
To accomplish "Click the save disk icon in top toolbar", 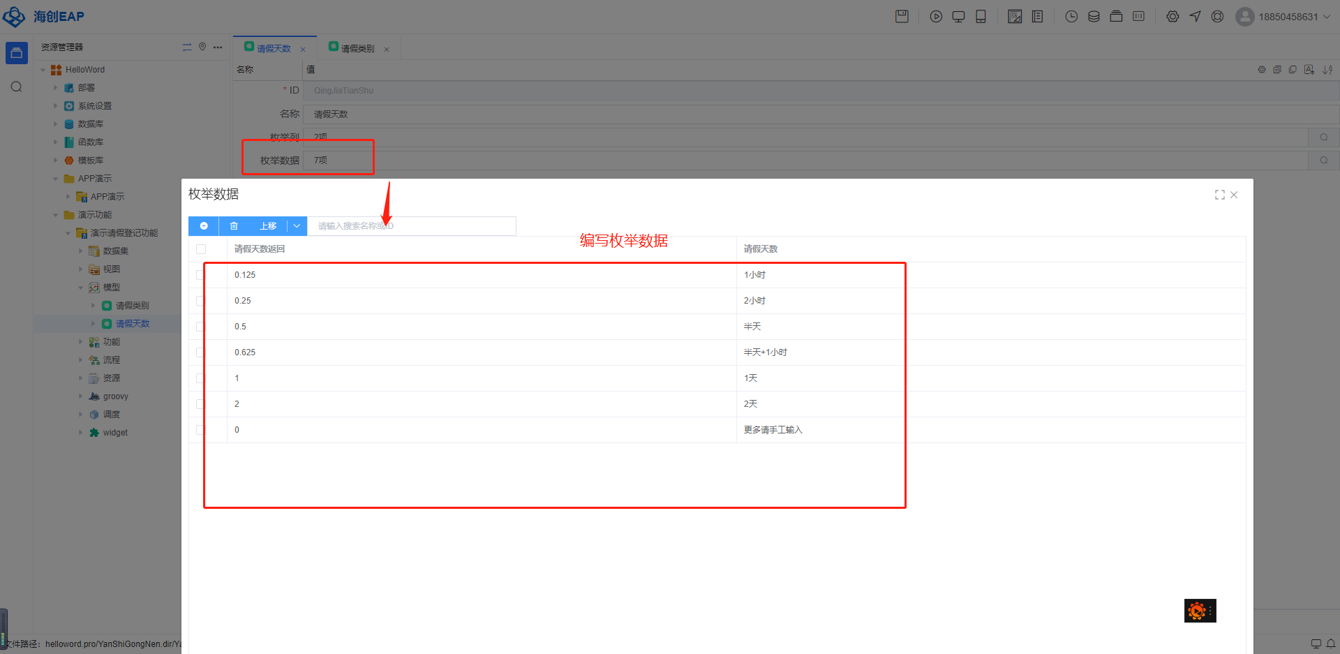I will pos(902,17).
